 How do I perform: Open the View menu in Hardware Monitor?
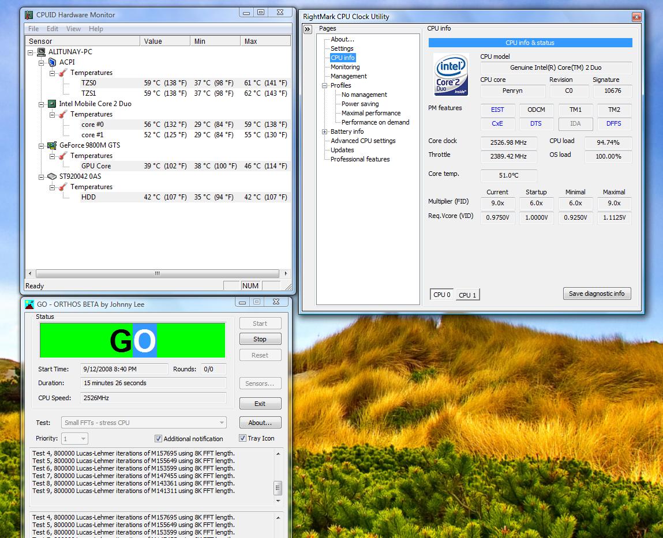(x=74, y=29)
